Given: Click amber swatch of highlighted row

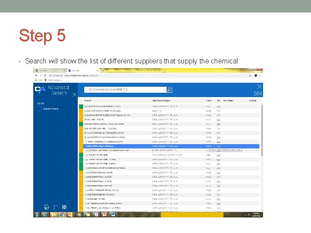Looking at the screenshot, I should [x=81, y=146].
